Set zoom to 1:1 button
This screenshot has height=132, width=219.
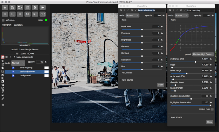(27, 14)
